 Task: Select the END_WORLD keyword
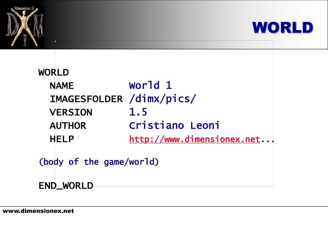click(66, 186)
